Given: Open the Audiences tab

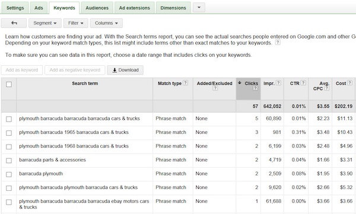Looking at the screenshot, I should [97, 8].
